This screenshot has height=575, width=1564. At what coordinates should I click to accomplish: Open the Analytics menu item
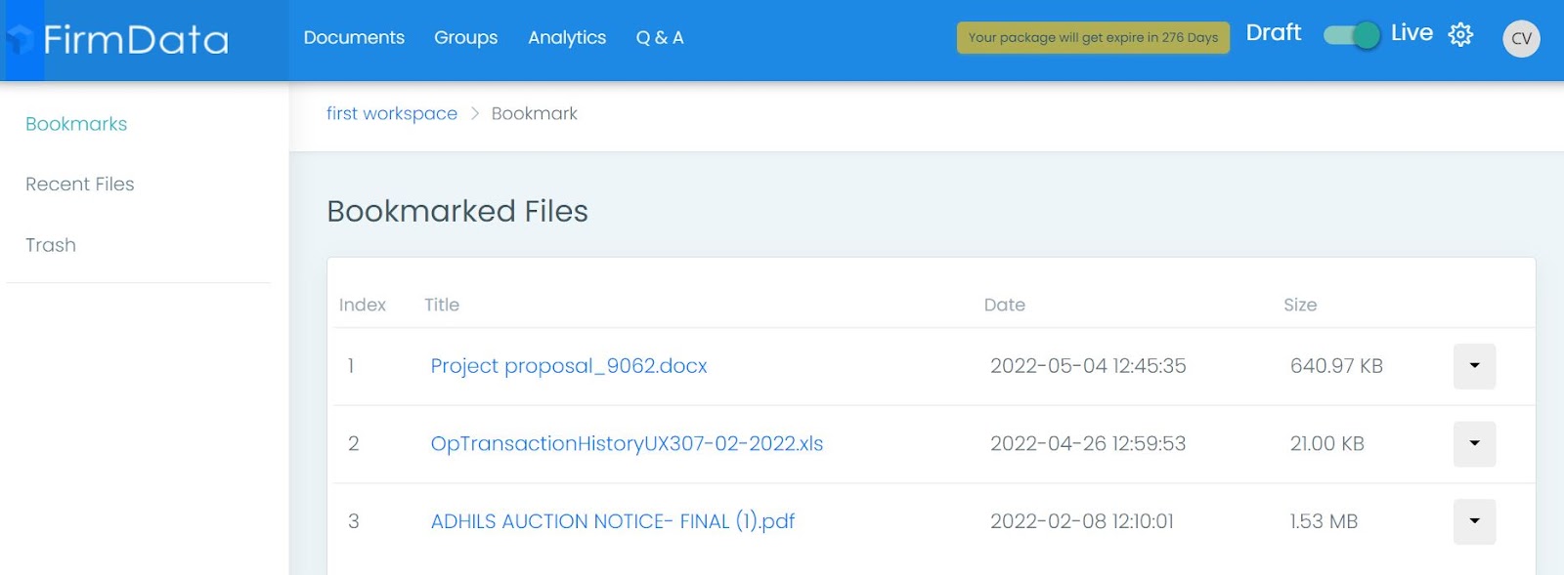567,38
